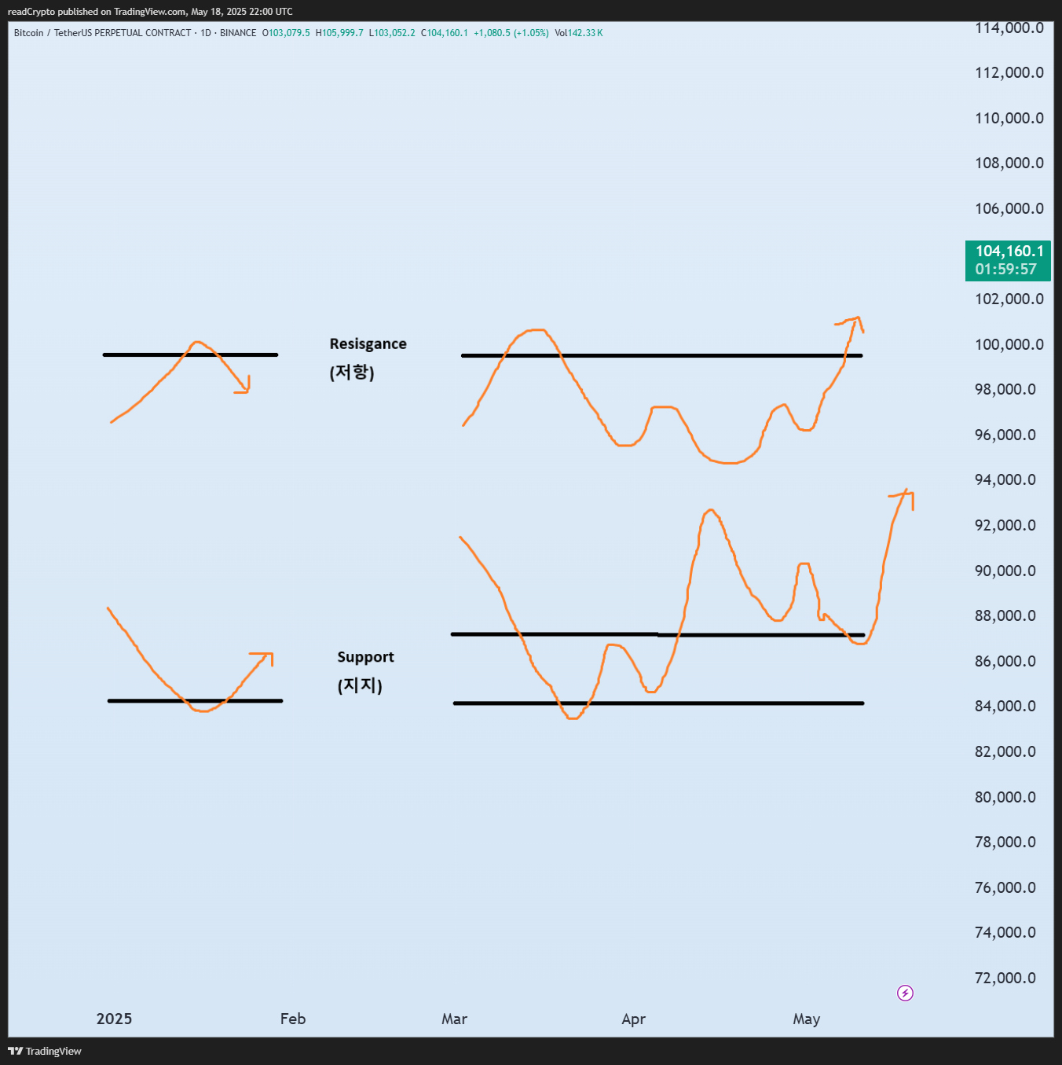The image size is (1062, 1065).
Task: Click the 92,000.0 price axis label
Action: coord(1005,525)
